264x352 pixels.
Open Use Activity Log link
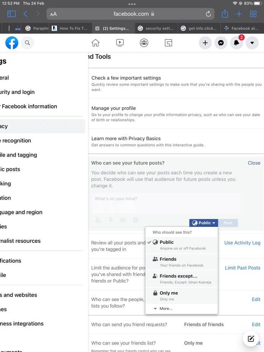point(242,243)
